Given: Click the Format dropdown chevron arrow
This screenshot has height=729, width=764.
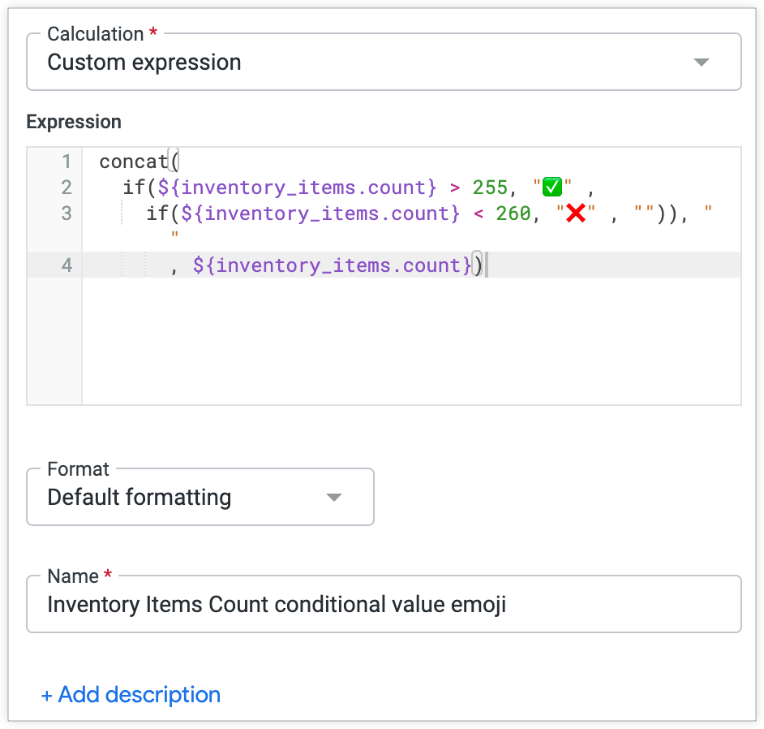Looking at the screenshot, I should click(333, 496).
